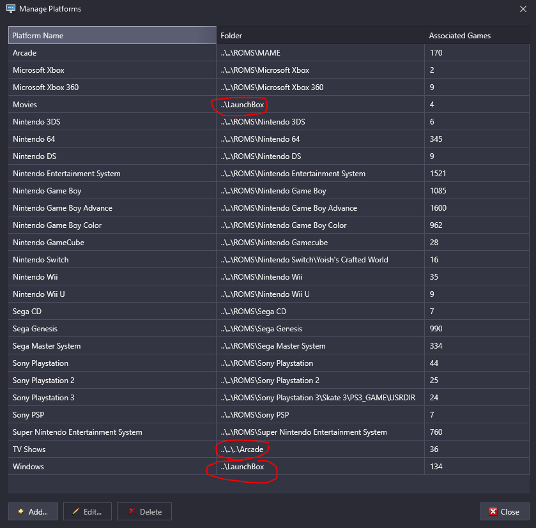Image resolution: width=536 pixels, height=528 pixels.
Task: Click the ROMS\Nintendo 64 folder cell
Action: [x=321, y=139]
